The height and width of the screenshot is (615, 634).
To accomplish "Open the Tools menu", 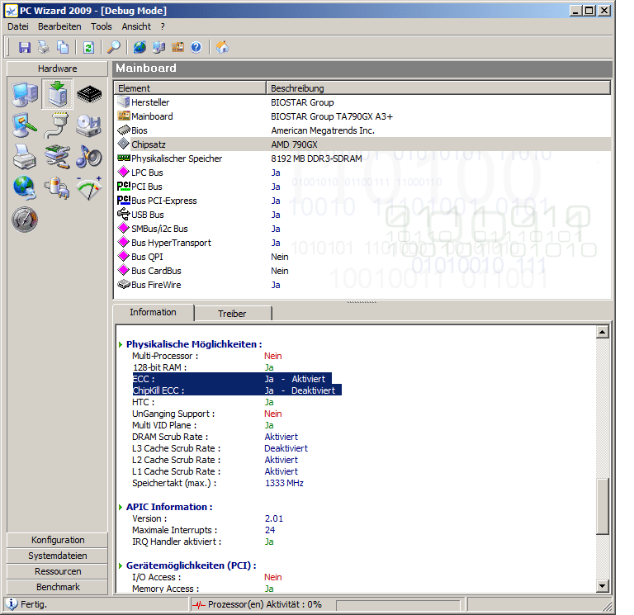I will tap(101, 26).
